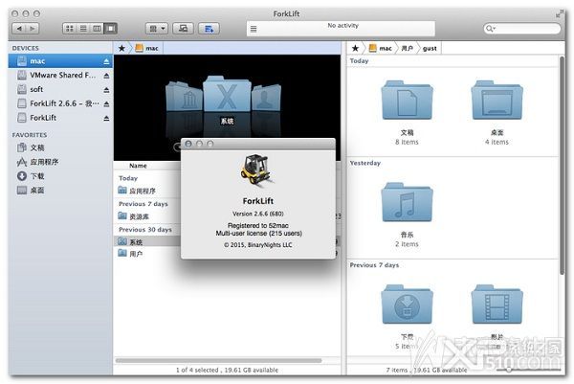Click the right pane favorites star
The height and width of the screenshot is (384, 574).
pyautogui.click(x=355, y=48)
